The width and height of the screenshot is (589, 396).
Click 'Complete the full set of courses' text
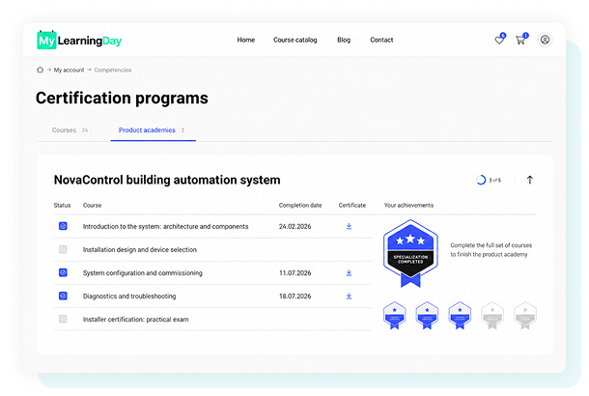click(491, 245)
